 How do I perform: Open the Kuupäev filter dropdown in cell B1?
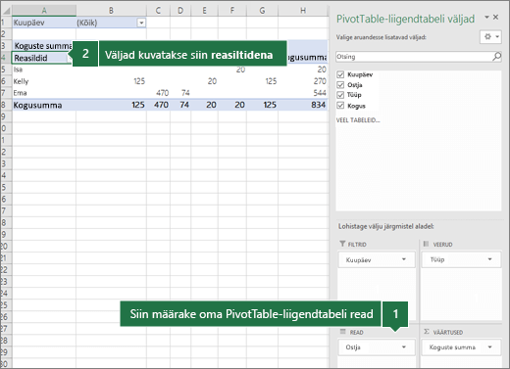(141, 23)
